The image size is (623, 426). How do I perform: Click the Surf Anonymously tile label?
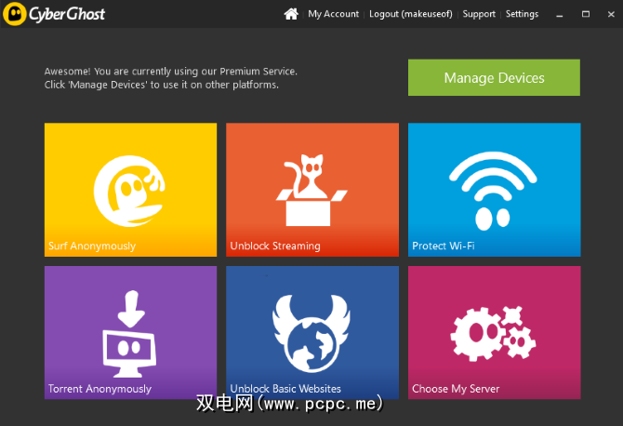point(92,246)
